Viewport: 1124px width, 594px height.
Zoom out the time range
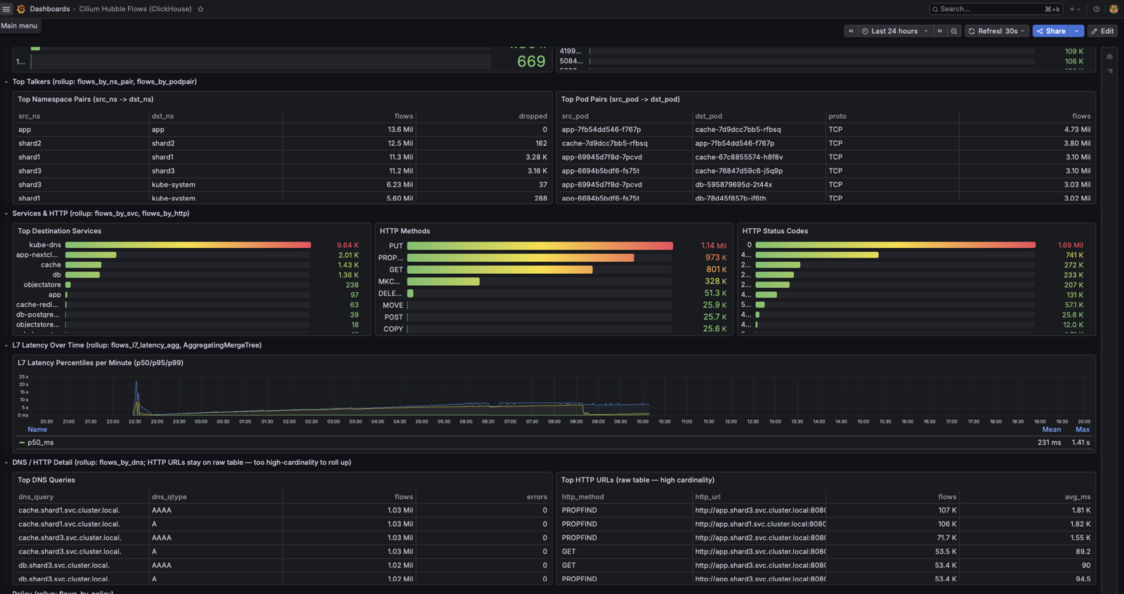954,31
